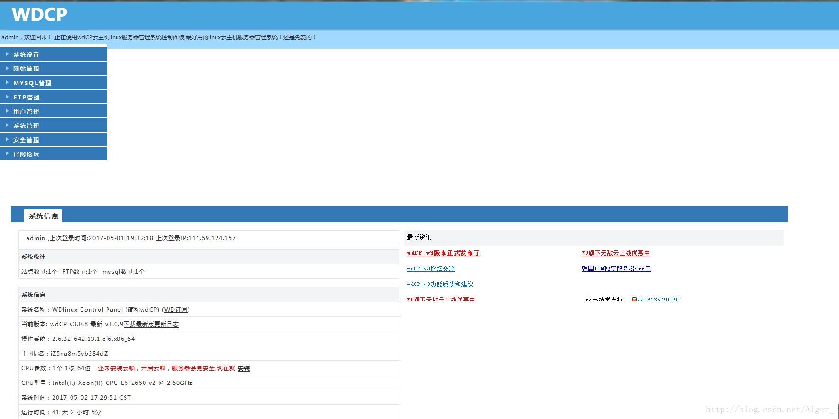The width and height of the screenshot is (839, 419).
Task: Click the WD订阅 subscription link
Action: pos(176,310)
